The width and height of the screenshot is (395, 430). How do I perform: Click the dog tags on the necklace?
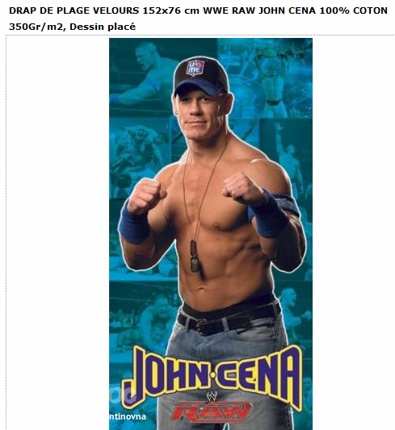coord(194,256)
